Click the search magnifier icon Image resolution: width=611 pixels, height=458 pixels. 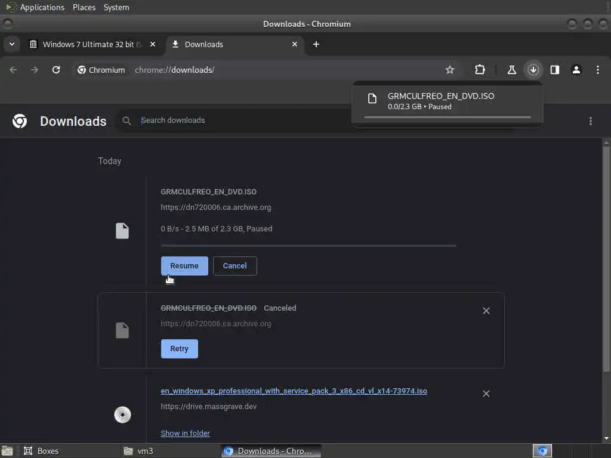tap(126, 120)
